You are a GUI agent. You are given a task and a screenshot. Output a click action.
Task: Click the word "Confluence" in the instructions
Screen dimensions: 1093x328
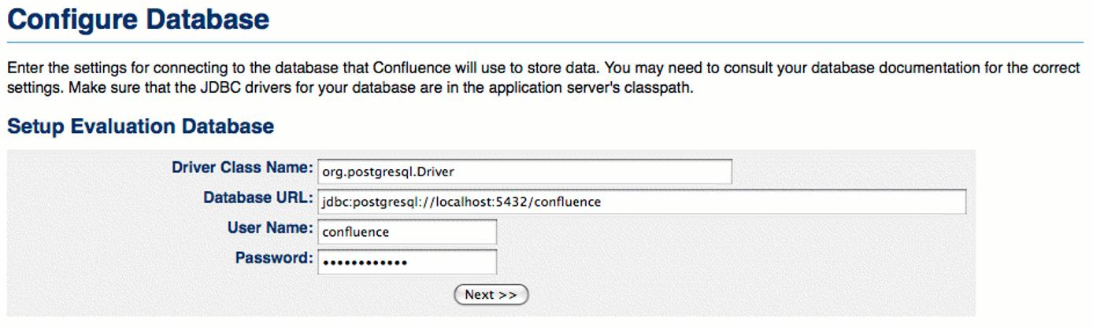pyautogui.click(x=409, y=68)
